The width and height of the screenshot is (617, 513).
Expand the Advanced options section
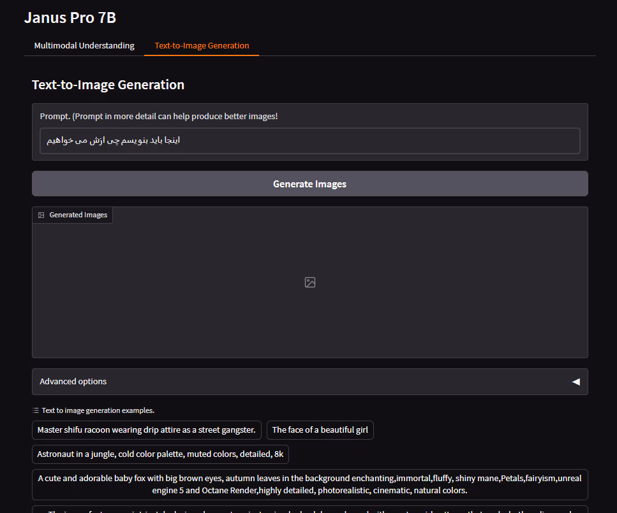[x=309, y=381]
